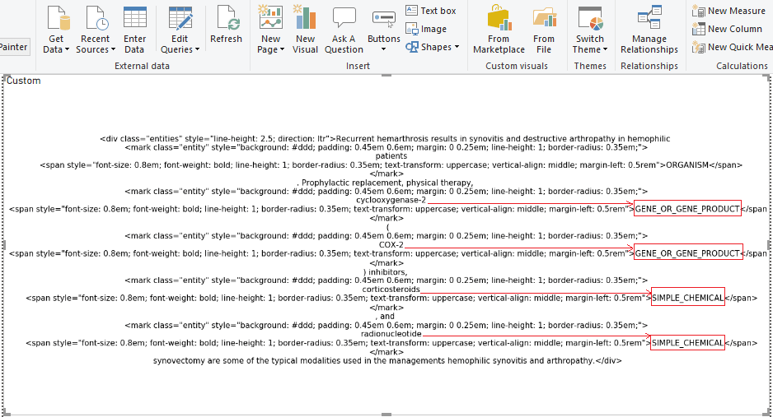Expand the Buttons dropdown arrow
Image resolution: width=773 pixels, height=417 pixels.
(x=383, y=49)
